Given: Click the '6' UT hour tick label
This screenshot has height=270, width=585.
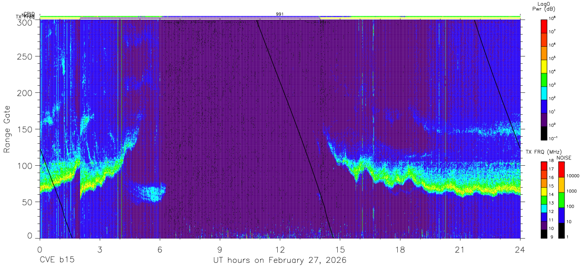Looking at the screenshot, I should coord(160,250).
